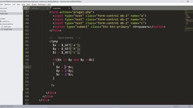Click the name="b" attribute
This screenshot has width=193, height=108.
click(138, 19)
